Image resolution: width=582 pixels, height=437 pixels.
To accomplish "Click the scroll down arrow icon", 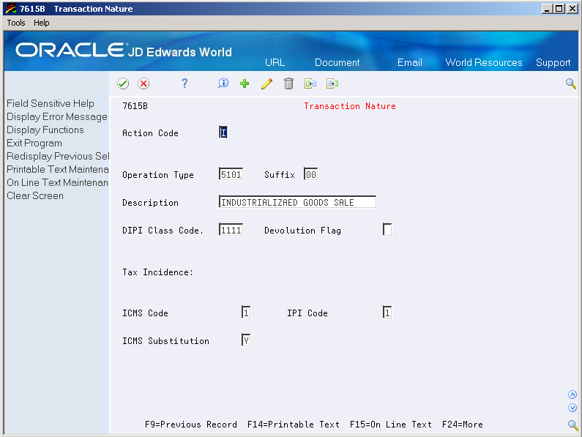I will pos(572,408).
